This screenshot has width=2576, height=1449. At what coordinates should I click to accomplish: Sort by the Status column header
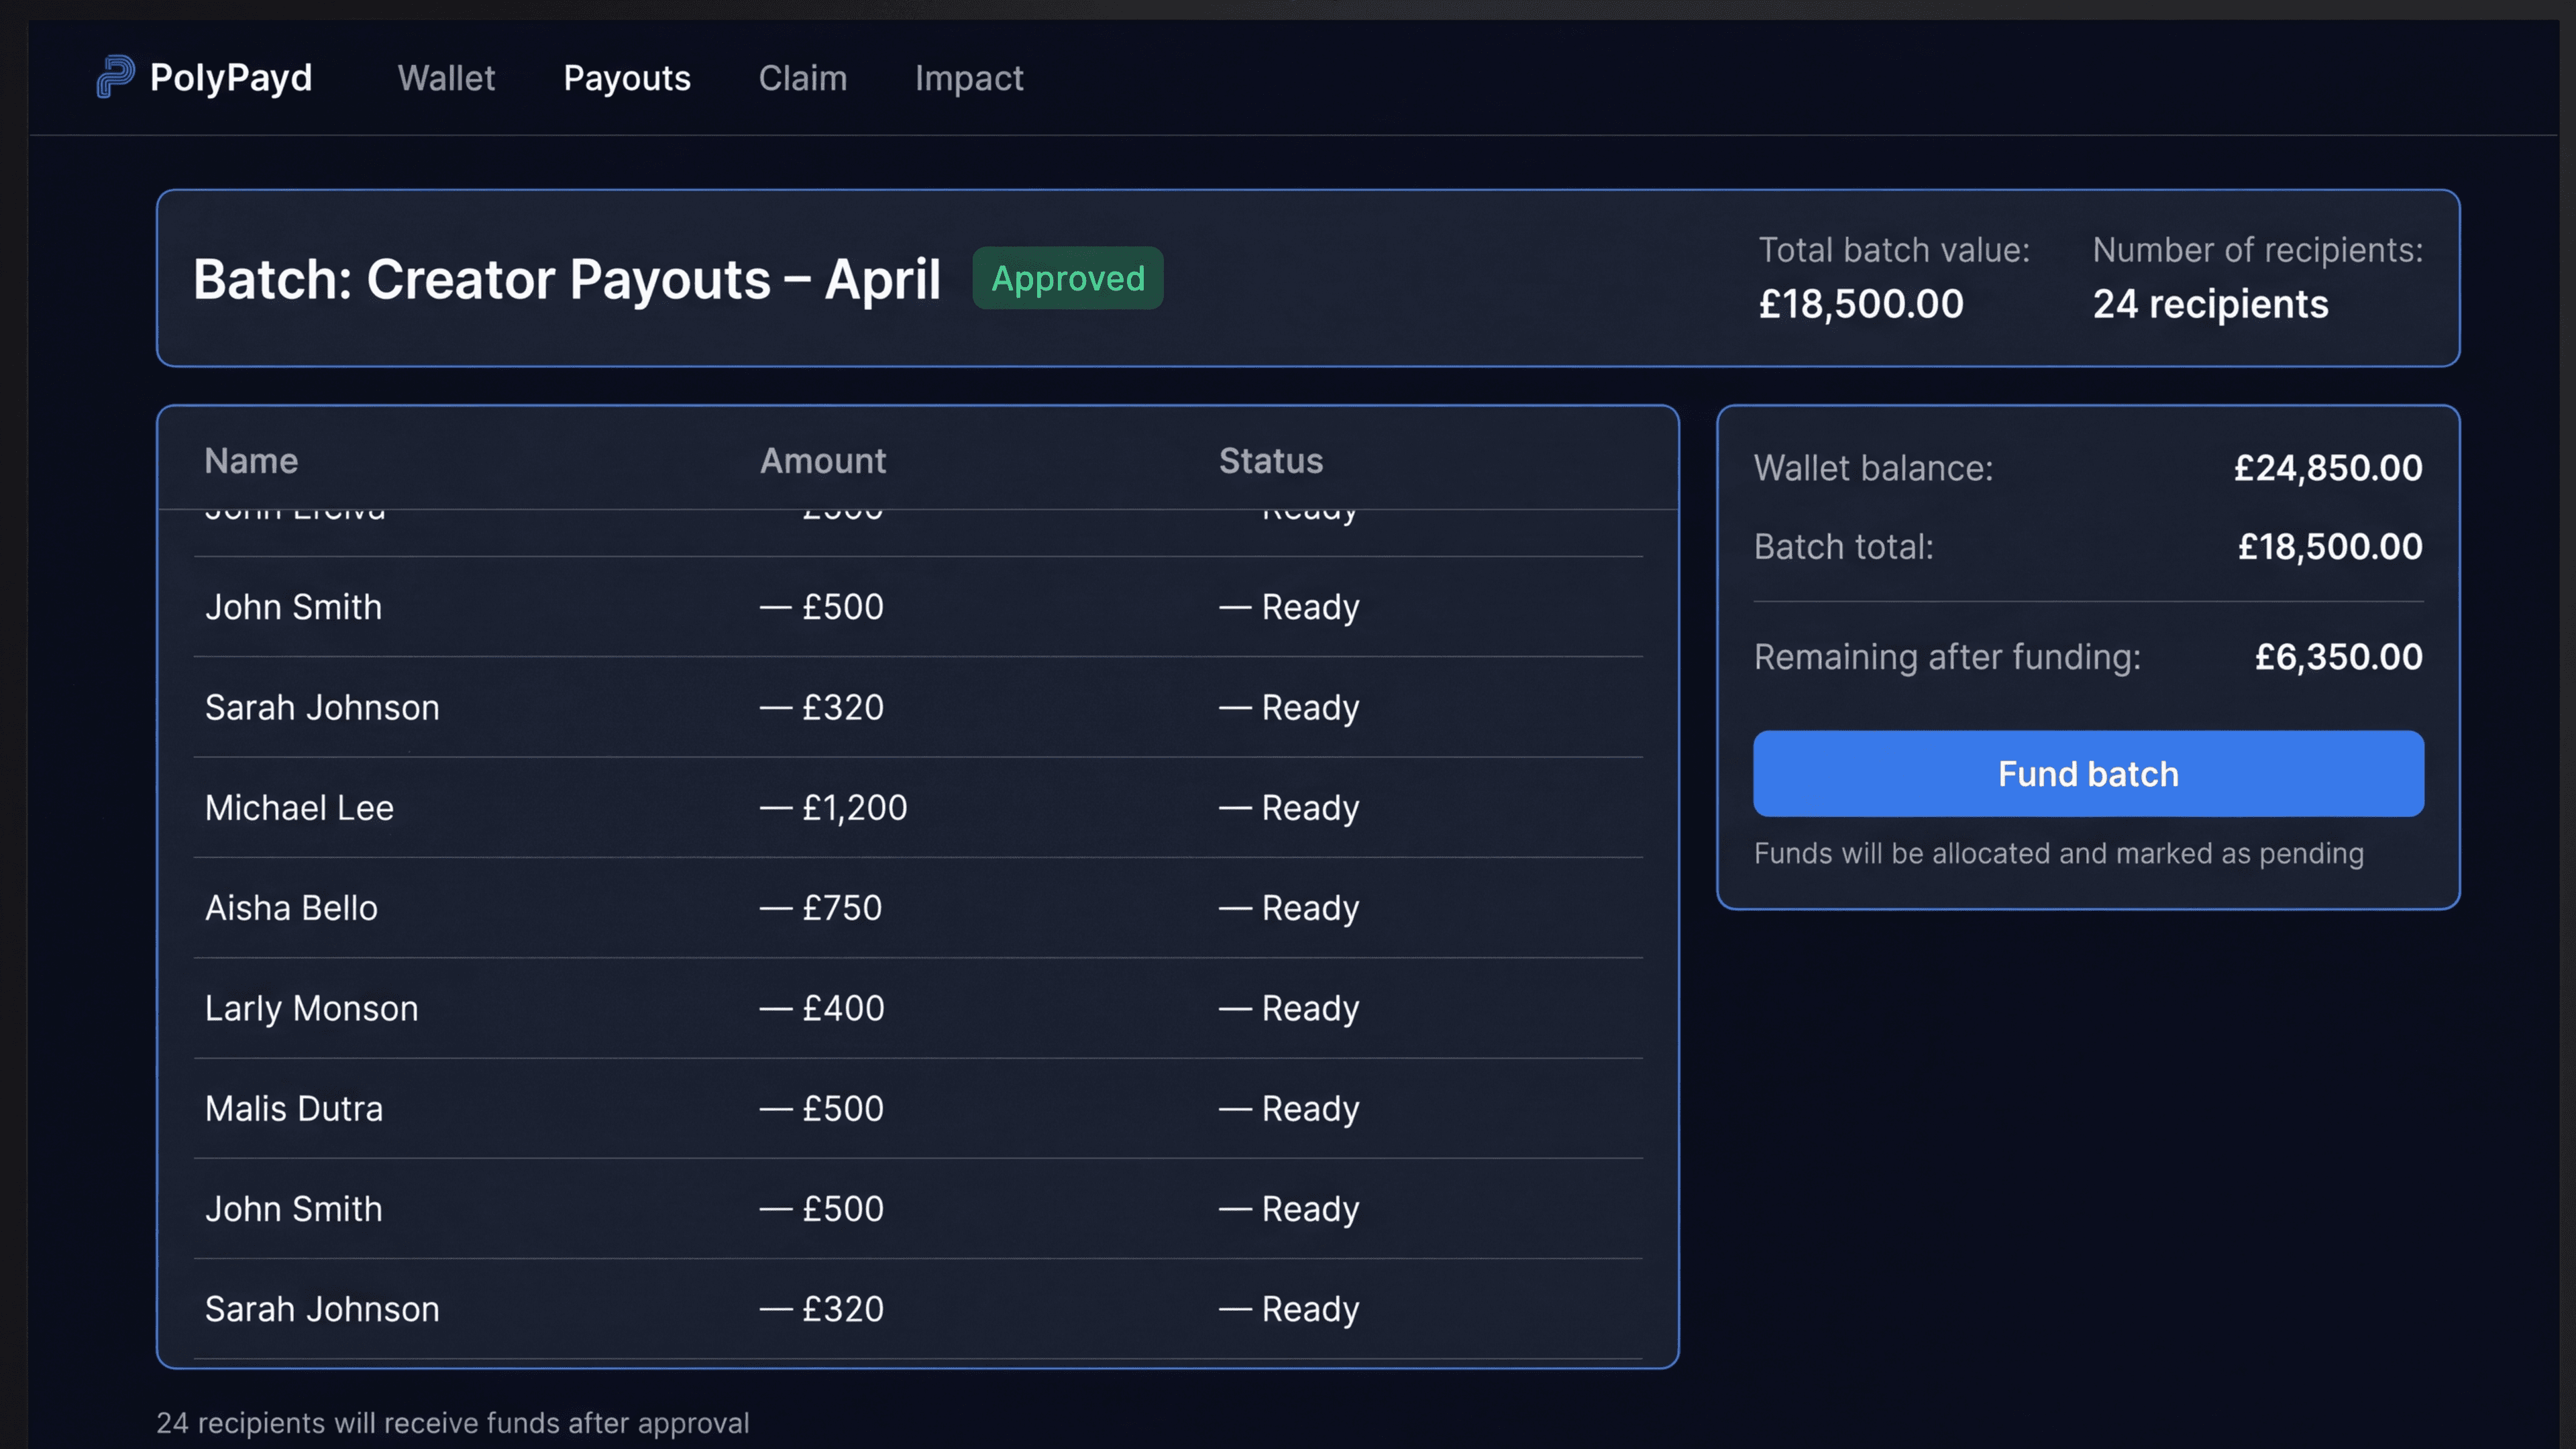coord(1271,460)
